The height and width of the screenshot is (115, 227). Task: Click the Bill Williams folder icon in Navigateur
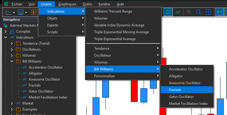click(x=19, y=61)
